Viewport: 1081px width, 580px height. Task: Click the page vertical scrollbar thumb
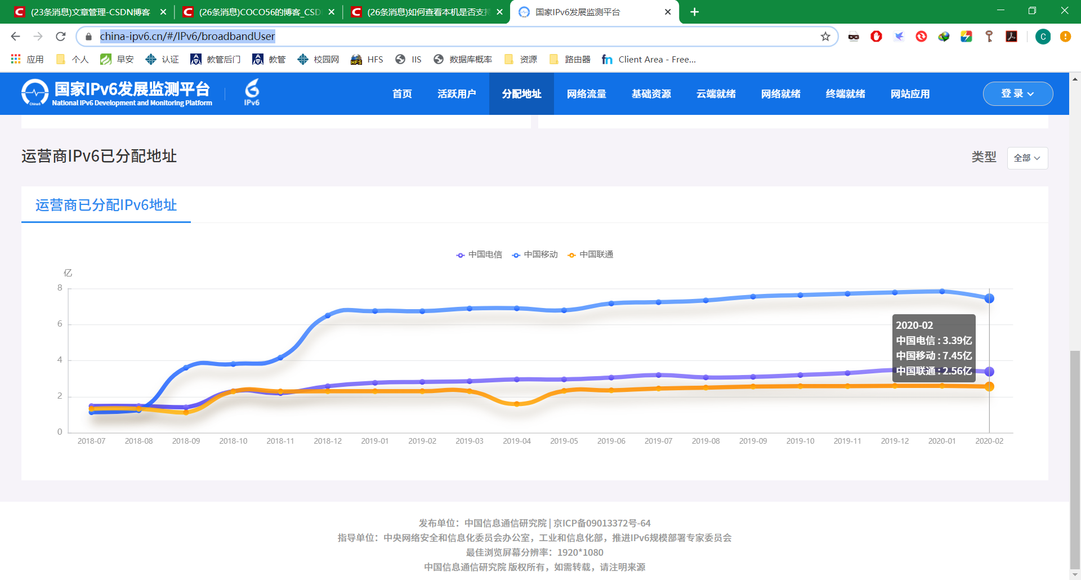click(1075, 460)
